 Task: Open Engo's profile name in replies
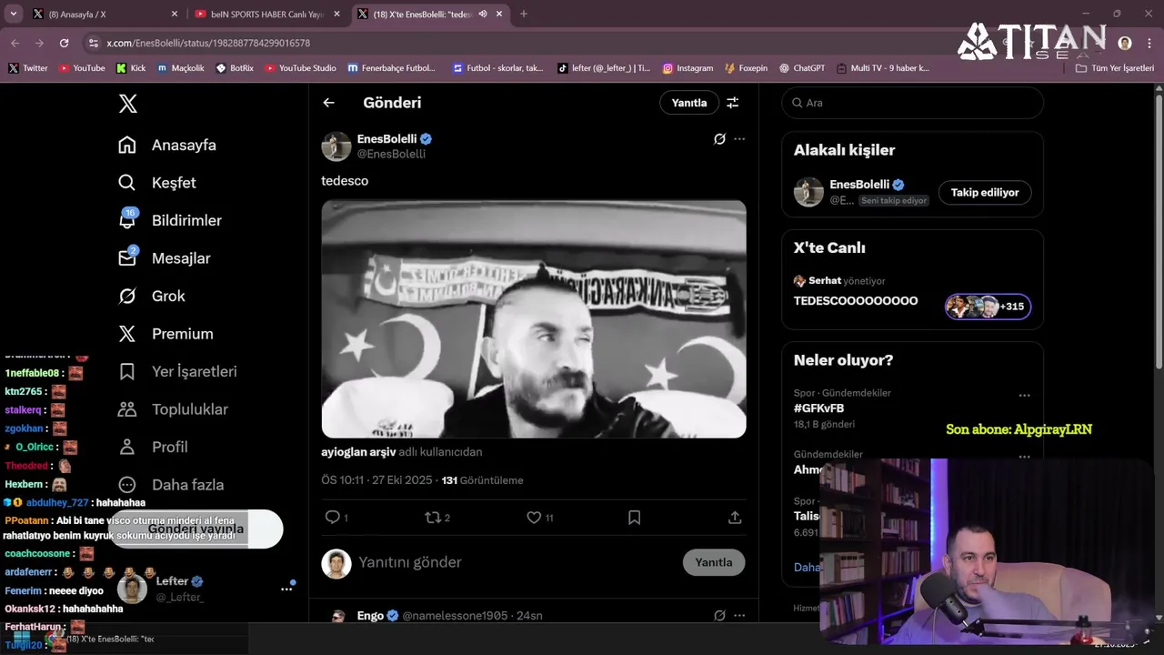(370, 616)
